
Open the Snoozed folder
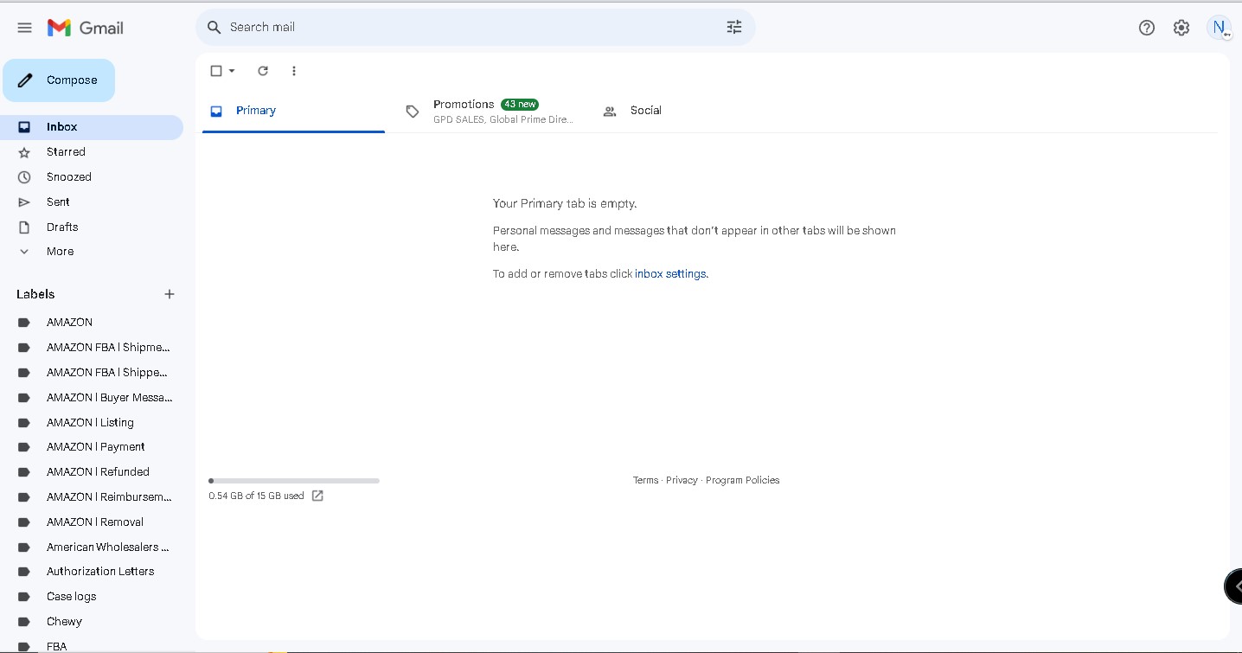tap(92, 177)
